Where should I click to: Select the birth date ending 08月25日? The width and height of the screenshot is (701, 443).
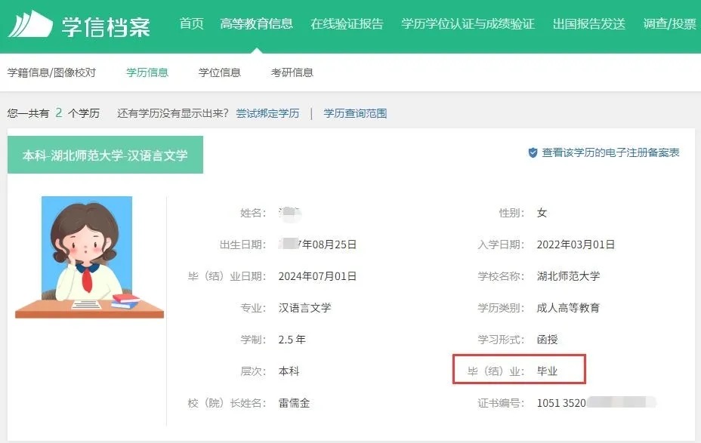pyautogui.click(x=317, y=245)
